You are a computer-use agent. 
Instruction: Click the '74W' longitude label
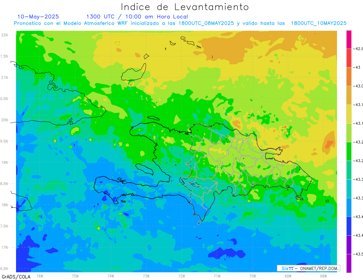coord(110,276)
